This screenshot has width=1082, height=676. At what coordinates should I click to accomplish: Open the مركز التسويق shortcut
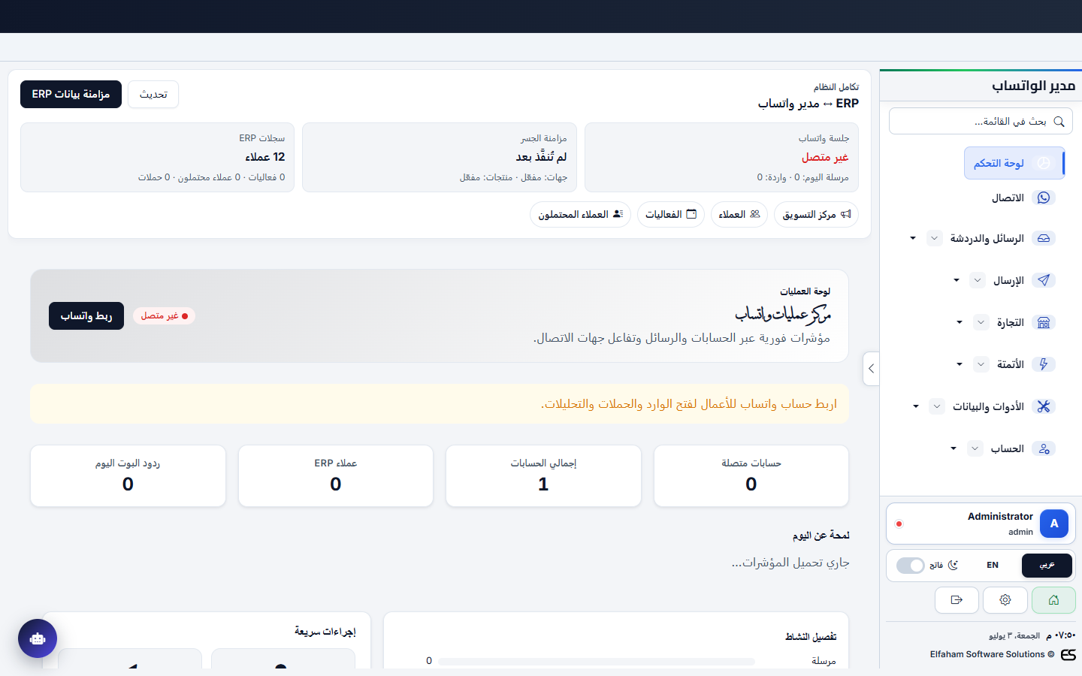[x=816, y=214]
